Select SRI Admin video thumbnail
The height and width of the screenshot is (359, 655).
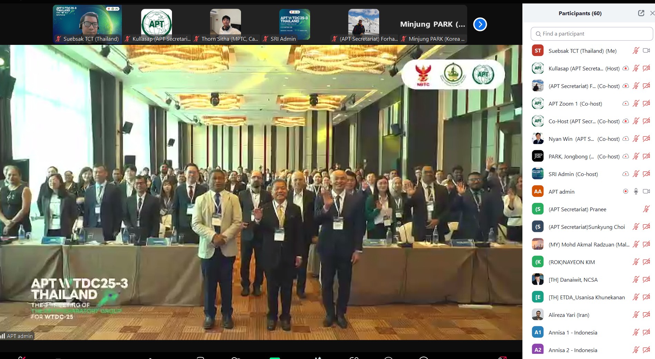(x=295, y=24)
